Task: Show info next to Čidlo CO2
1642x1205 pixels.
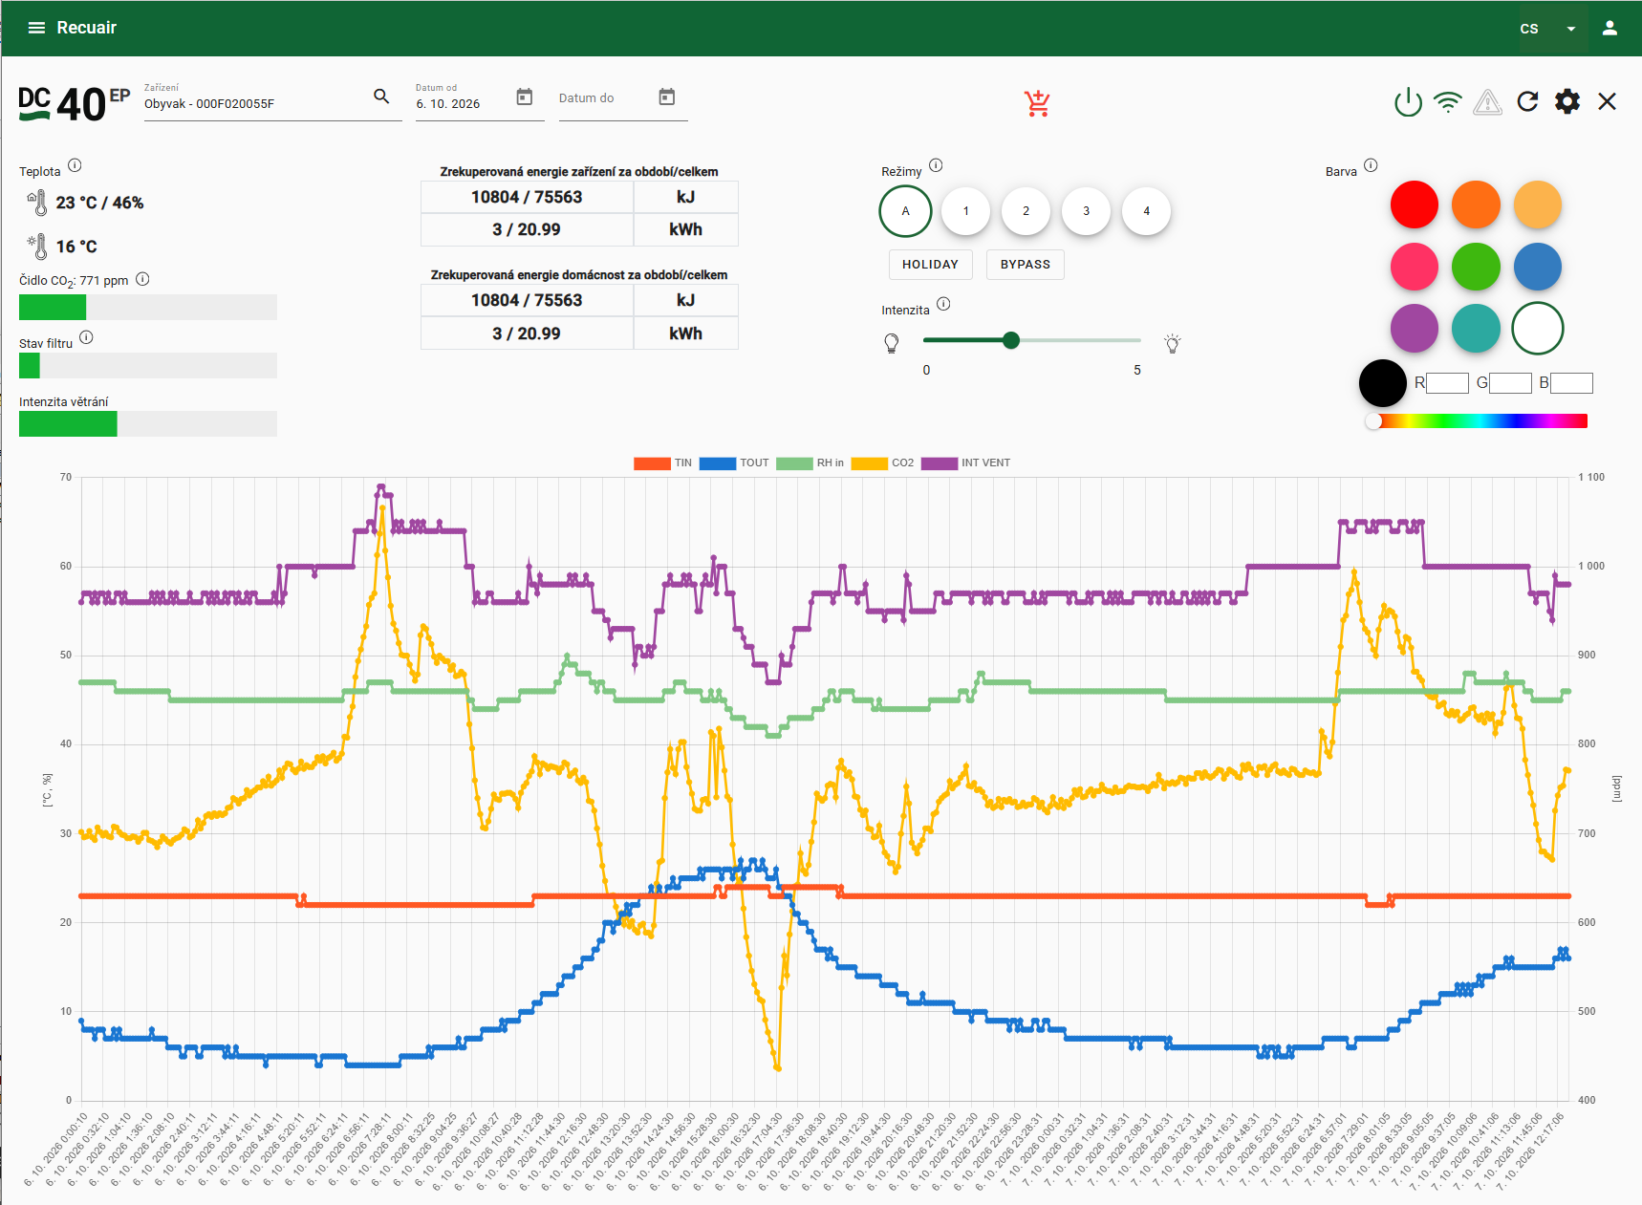Action: pyautogui.click(x=142, y=279)
